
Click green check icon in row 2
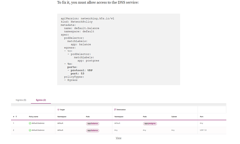(x=30, y=130)
